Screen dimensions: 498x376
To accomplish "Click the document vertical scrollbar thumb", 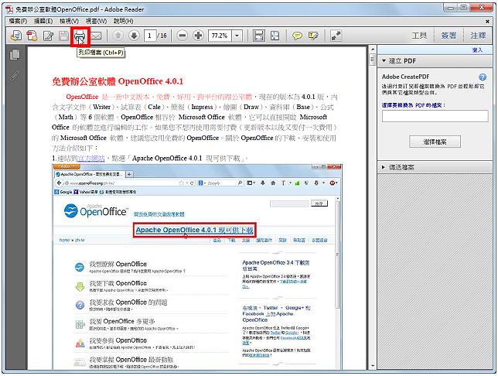I will [x=372, y=60].
